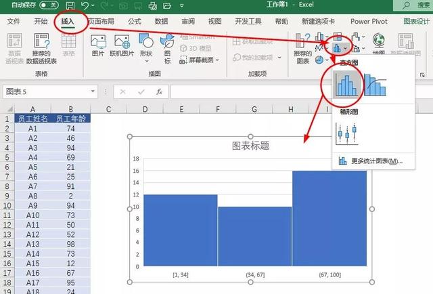Switch to the 帮助 (Help) tab
The width and height of the screenshot is (433, 294).
point(281,21)
